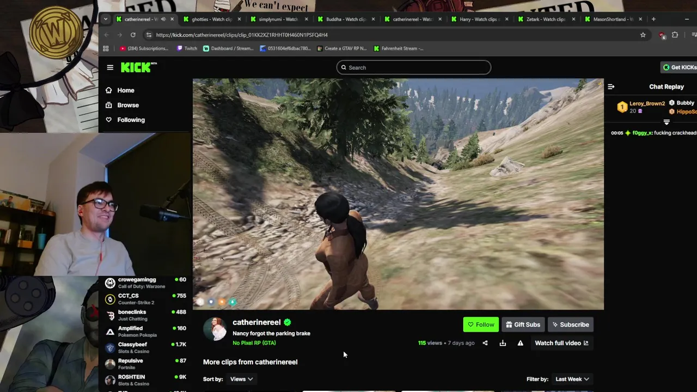Open the catherinereel channel name link
The width and height of the screenshot is (697, 392).
pyautogui.click(x=256, y=322)
